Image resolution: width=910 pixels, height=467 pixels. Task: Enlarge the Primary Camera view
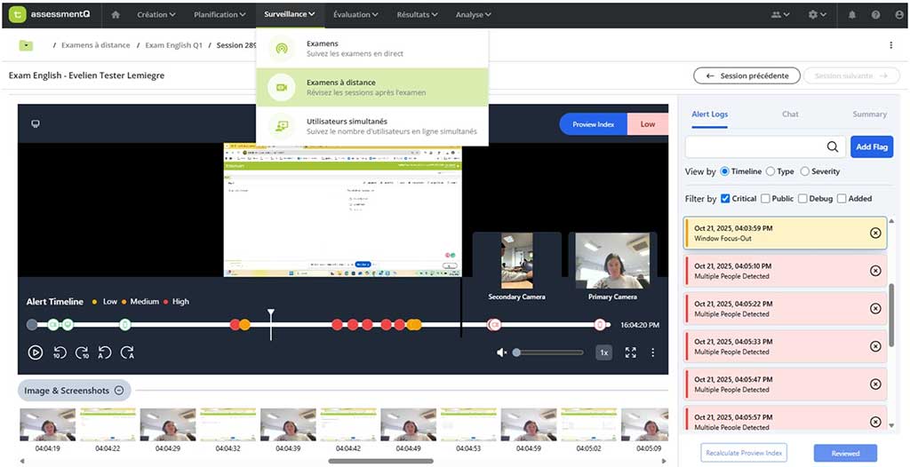(612, 260)
